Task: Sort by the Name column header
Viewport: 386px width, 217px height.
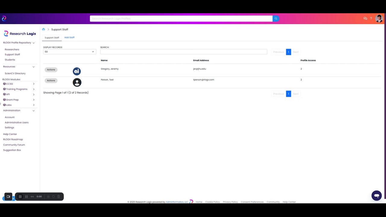Action: click(104, 60)
